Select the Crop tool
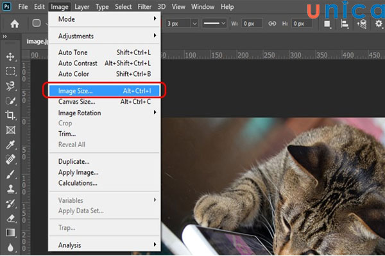 (x=10, y=115)
